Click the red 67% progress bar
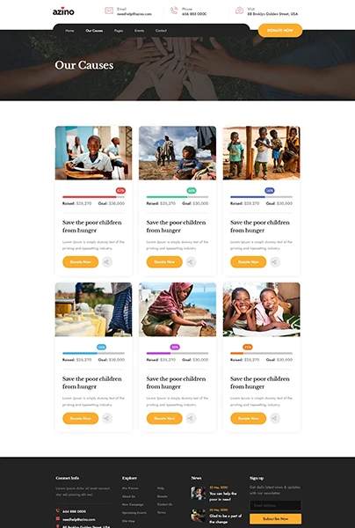The height and width of the screenshot is (528, 355). [93, 196]
